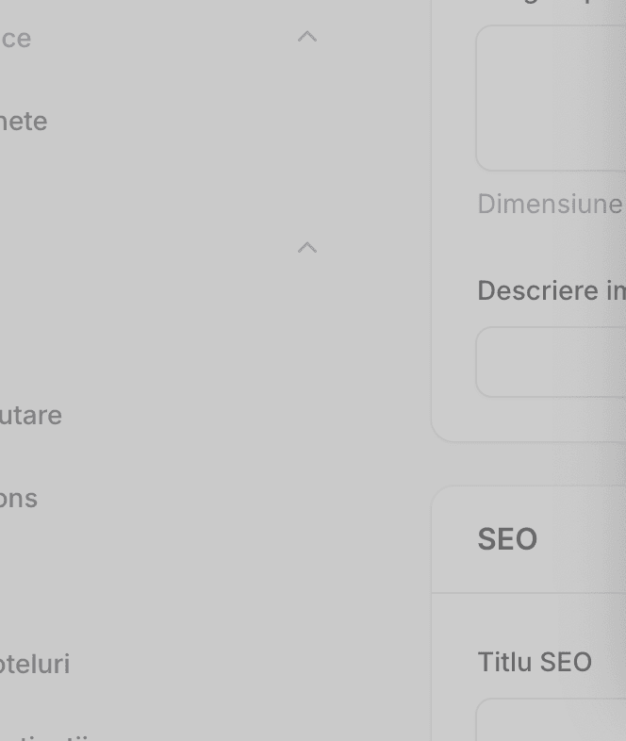This screenshot has height=741, width=626.
Task: Open the sidebar item ending in 'nete'
Action: tap(24, 122)
